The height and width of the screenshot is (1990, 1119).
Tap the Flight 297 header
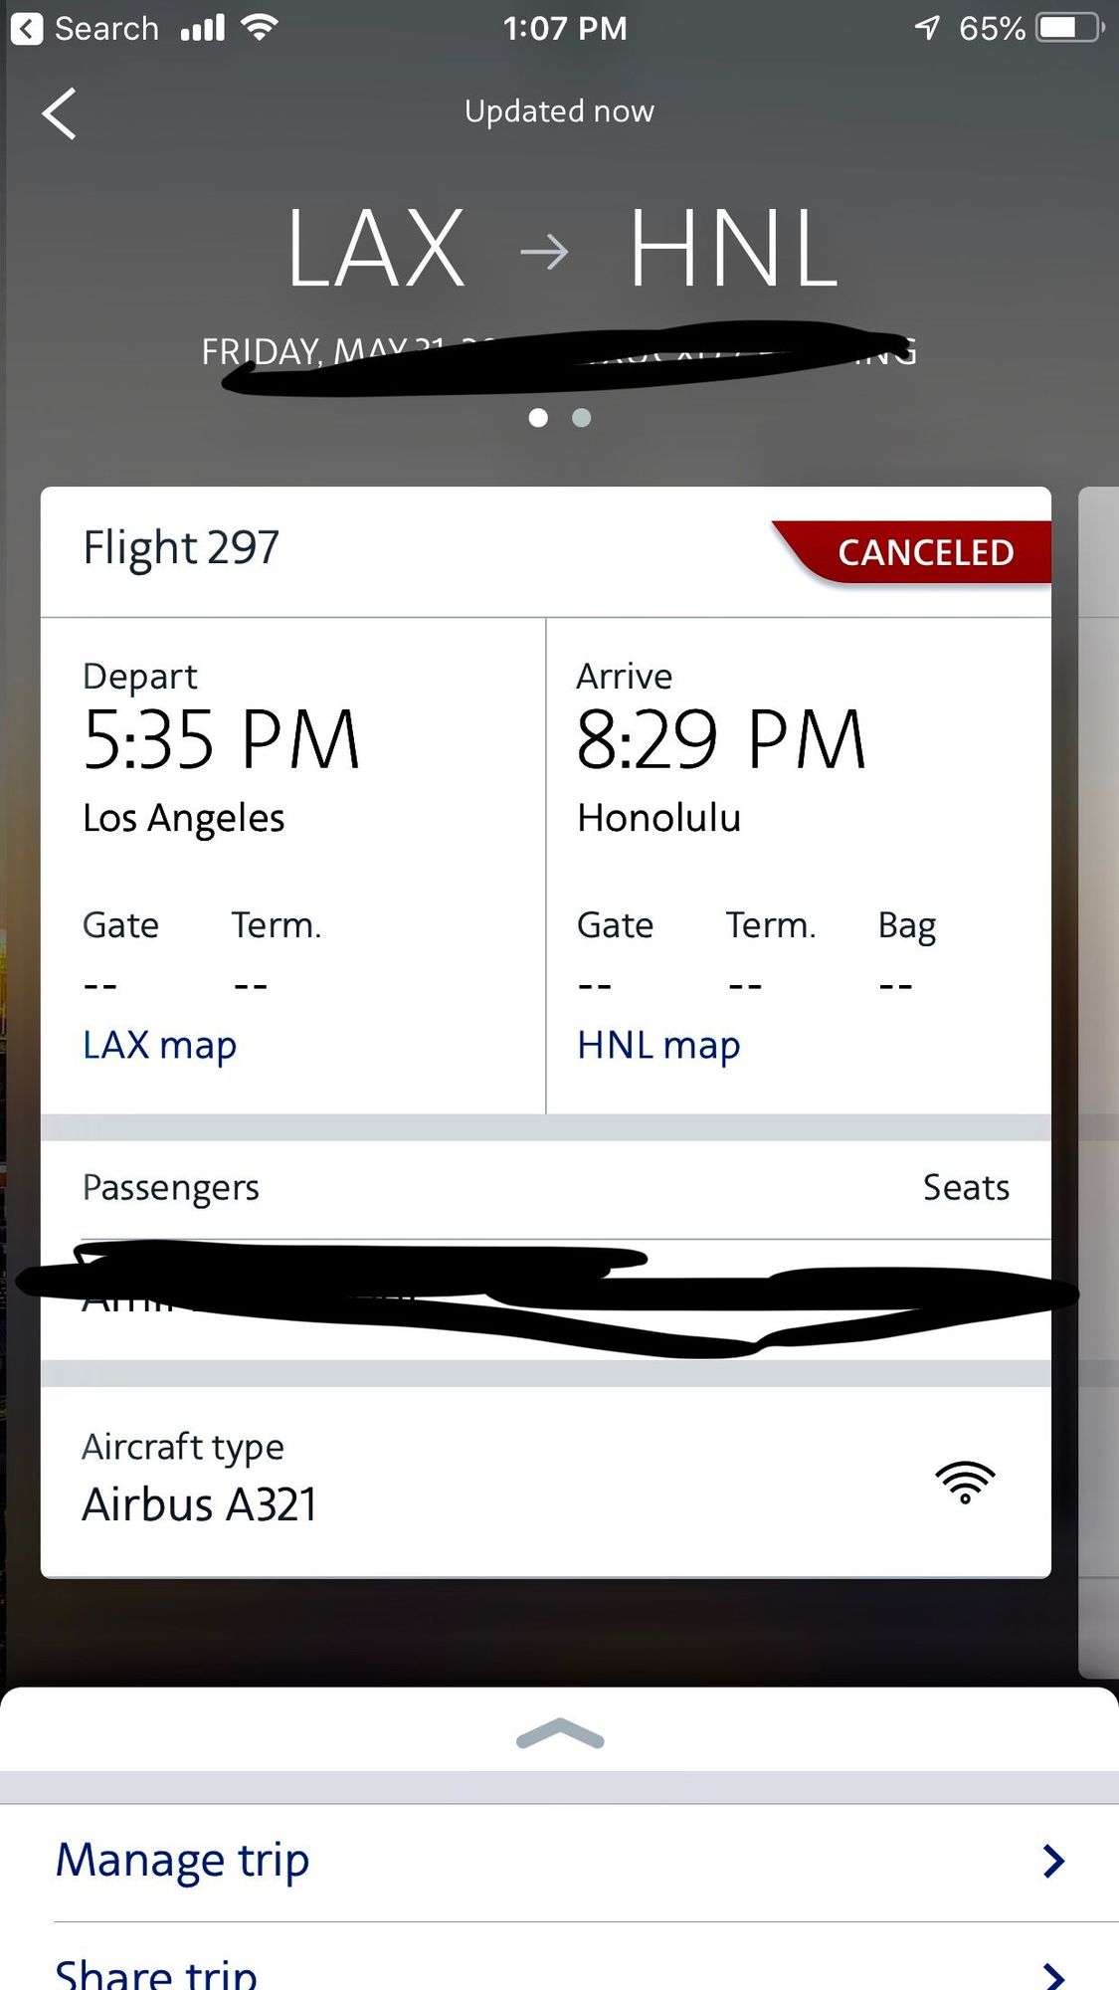(x=181, y=548)
